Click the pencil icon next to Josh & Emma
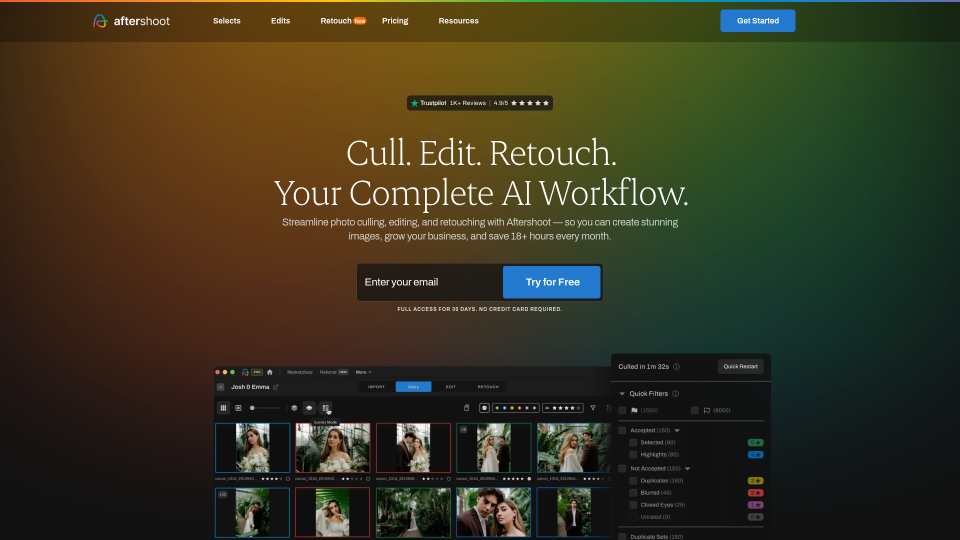Viewport: 960px width, 540px height. [x=275, y=386]
